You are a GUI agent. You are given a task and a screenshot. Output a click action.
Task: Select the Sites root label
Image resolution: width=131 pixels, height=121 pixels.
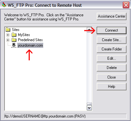pos(16,30)
